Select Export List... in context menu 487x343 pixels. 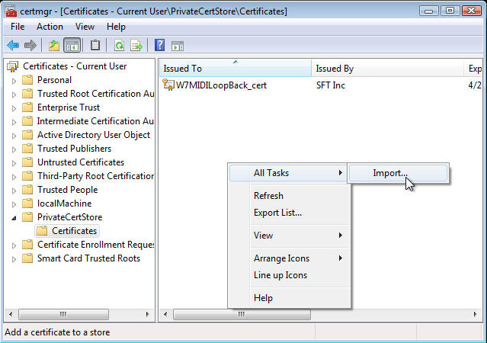coord(277,213)
